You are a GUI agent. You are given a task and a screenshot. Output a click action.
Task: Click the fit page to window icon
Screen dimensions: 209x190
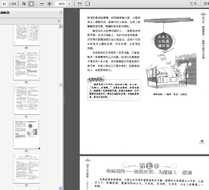click(x=87, y=3)
